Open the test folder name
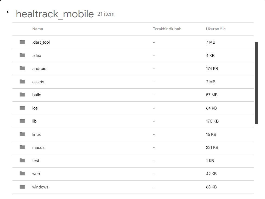The image size is (265, 199). tap(36, 161)
